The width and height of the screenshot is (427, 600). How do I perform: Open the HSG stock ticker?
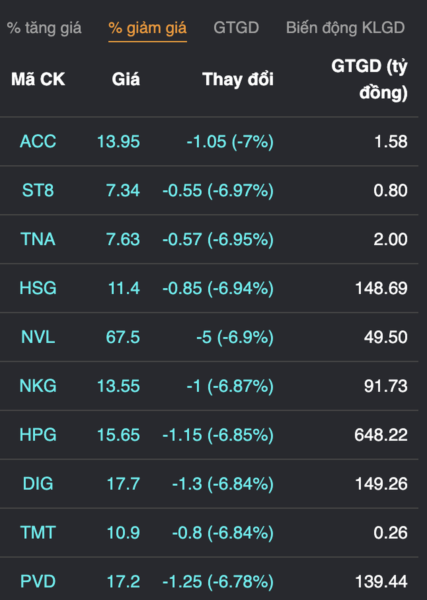click(x=38, y=288)
